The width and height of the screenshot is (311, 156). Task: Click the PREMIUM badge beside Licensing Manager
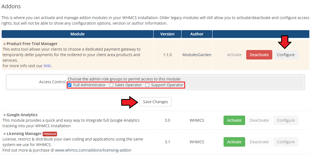[50, 134]
